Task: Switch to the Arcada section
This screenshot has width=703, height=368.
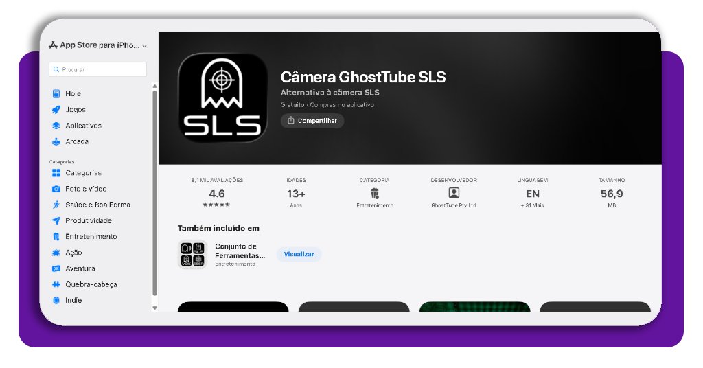Action: [77, 141]
